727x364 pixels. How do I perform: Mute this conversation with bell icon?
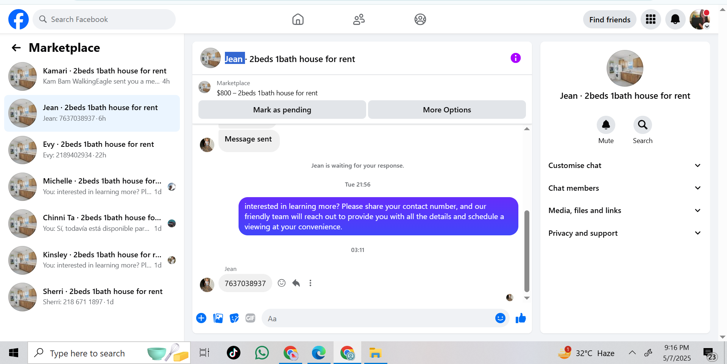606,125
